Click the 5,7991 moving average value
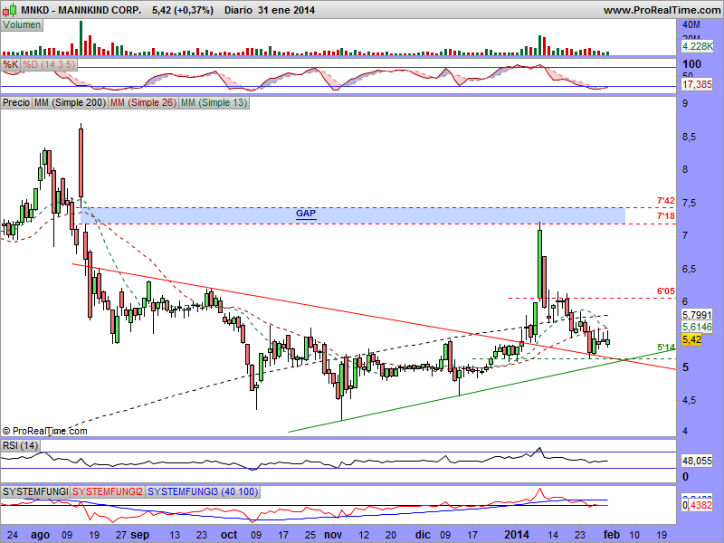Viewport: 724px width, 543px height. coord(697,315)
